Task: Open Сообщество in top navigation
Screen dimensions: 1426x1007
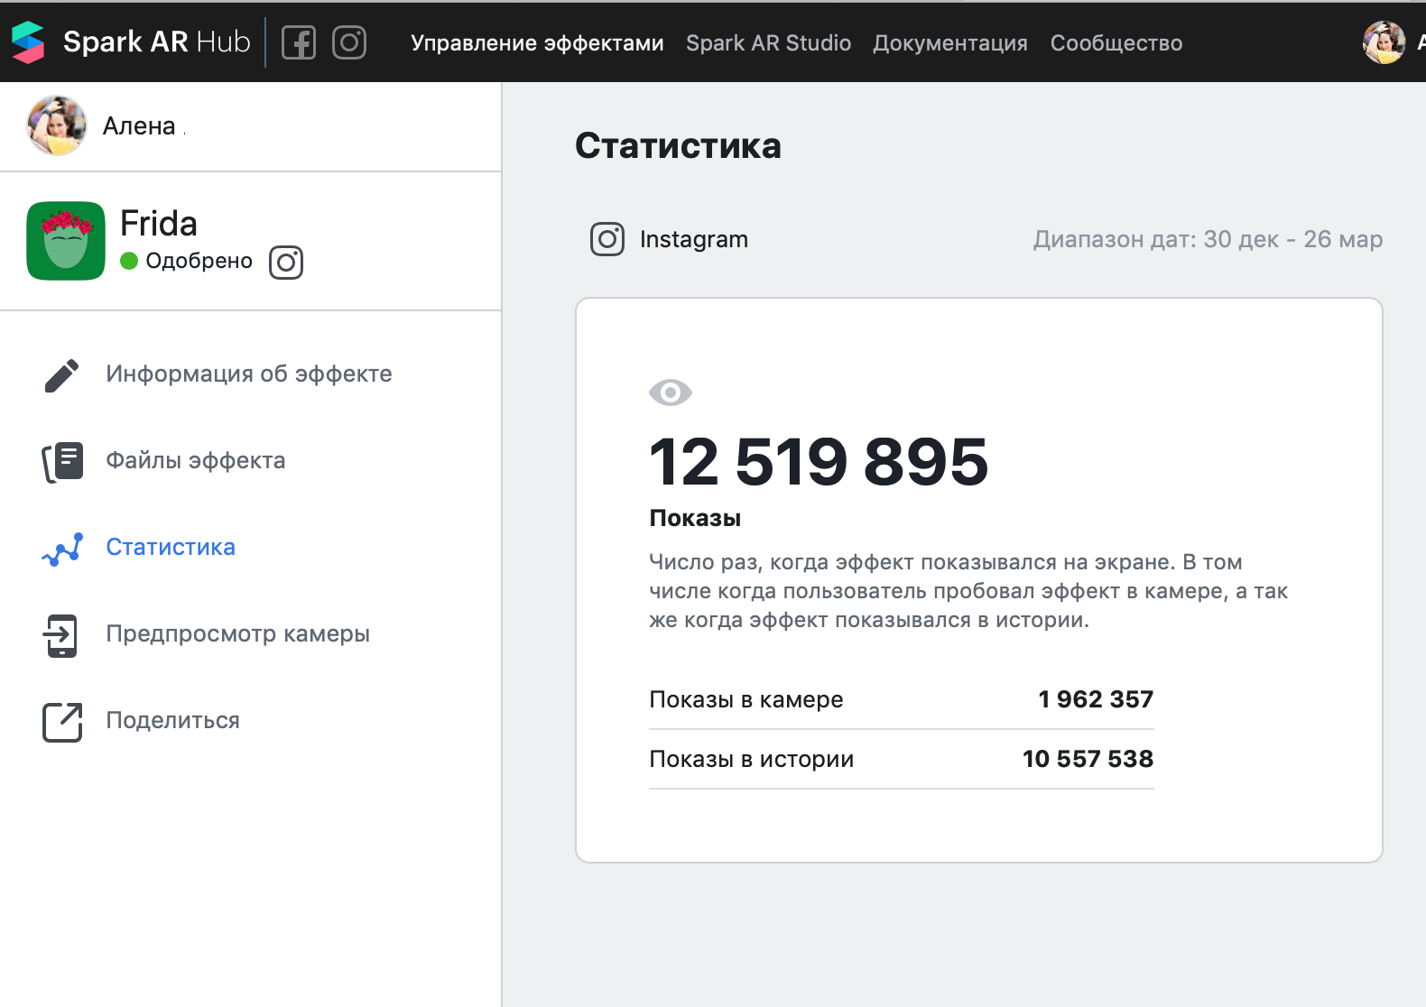Action: 1116,43
